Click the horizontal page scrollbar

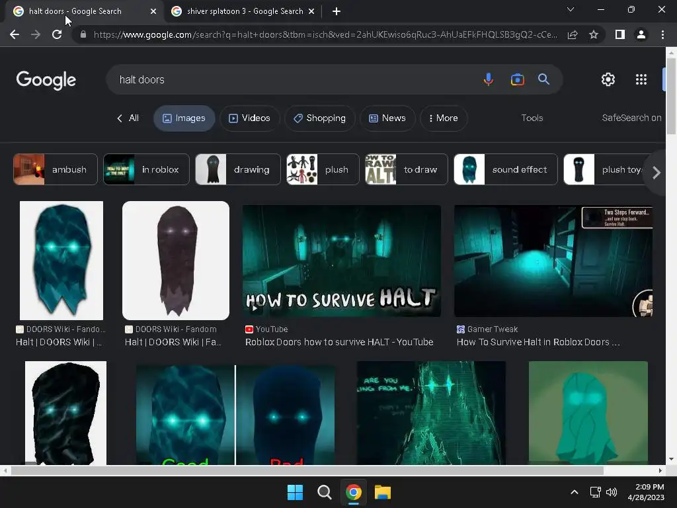(x=307, y=470)
